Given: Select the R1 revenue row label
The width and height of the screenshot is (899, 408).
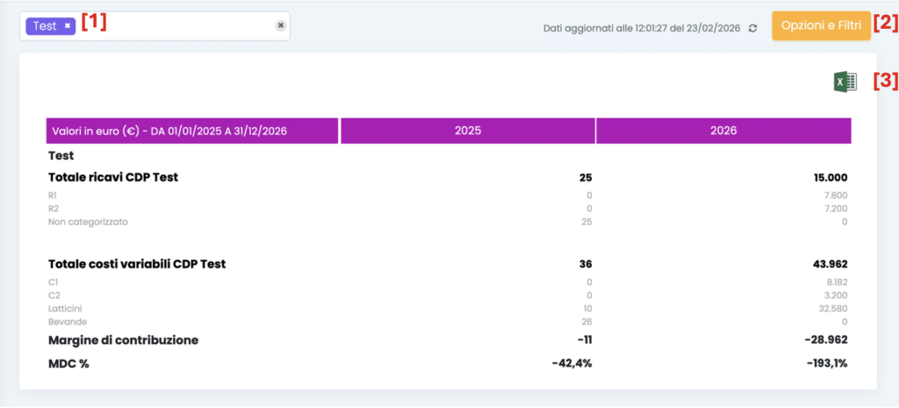Looking at the screenshot, I should (54, 195).
